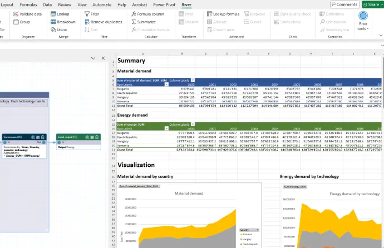Open Column Labels filter in Energy demand pivot

(191, 123)
